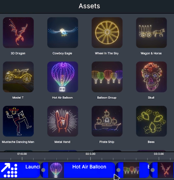Jump to the 01:0.00 timeline marker
The height and width of the screenshot is (180, 174).
click(x=22, y=154)
